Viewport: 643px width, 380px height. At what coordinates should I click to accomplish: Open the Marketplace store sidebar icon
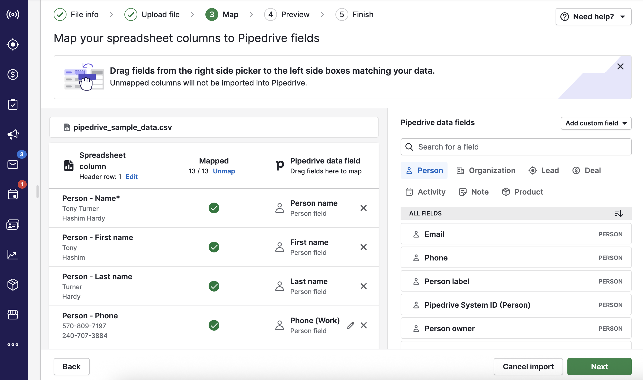pyautogui.click(x=13, y=315)
